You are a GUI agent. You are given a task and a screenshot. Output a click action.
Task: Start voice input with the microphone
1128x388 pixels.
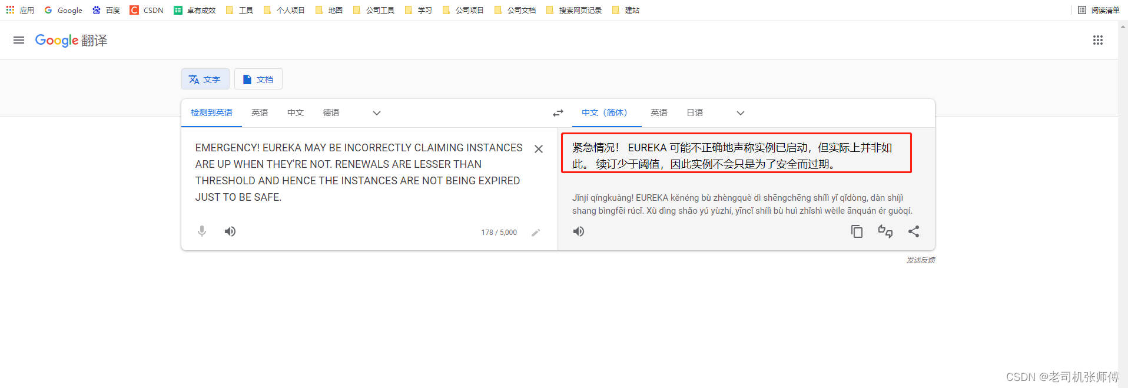202,231
